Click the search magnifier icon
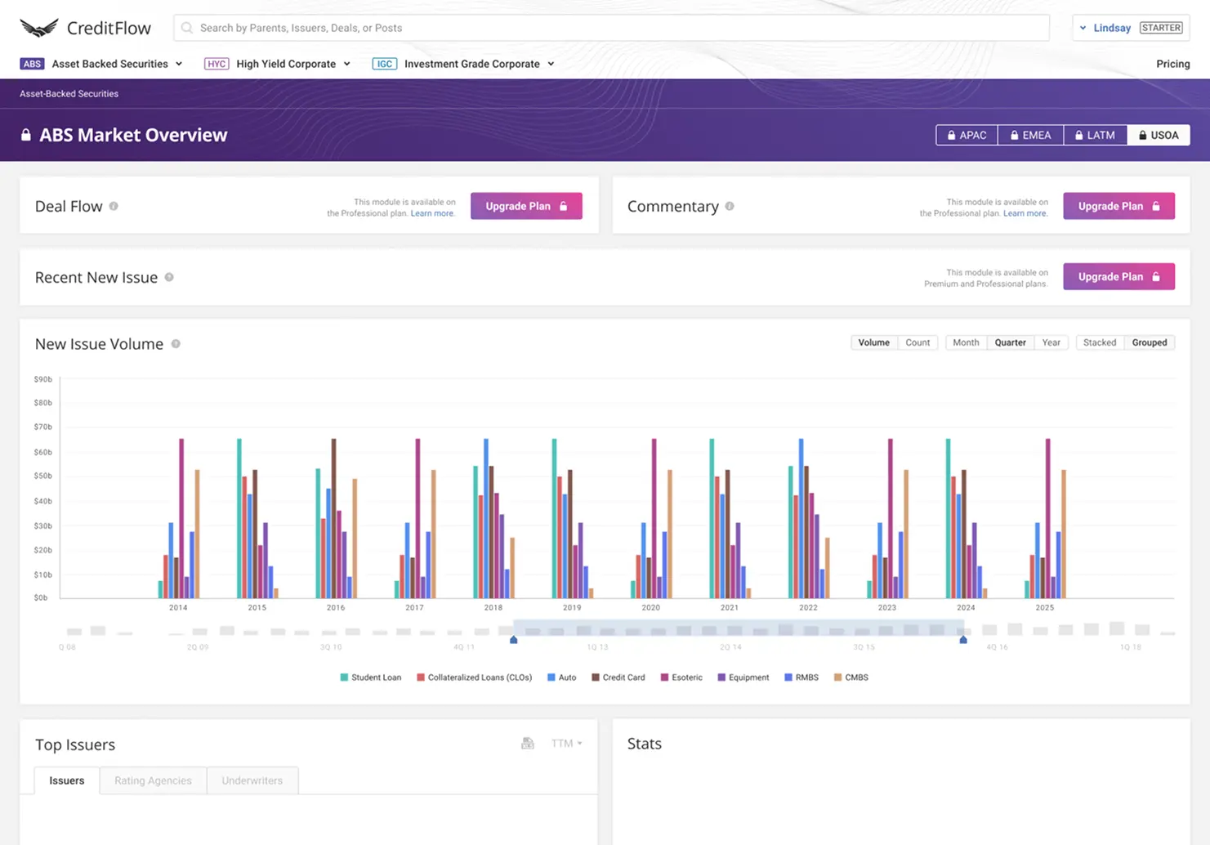1210x845 pixels. pyautogui.click(x=187, y=28)
